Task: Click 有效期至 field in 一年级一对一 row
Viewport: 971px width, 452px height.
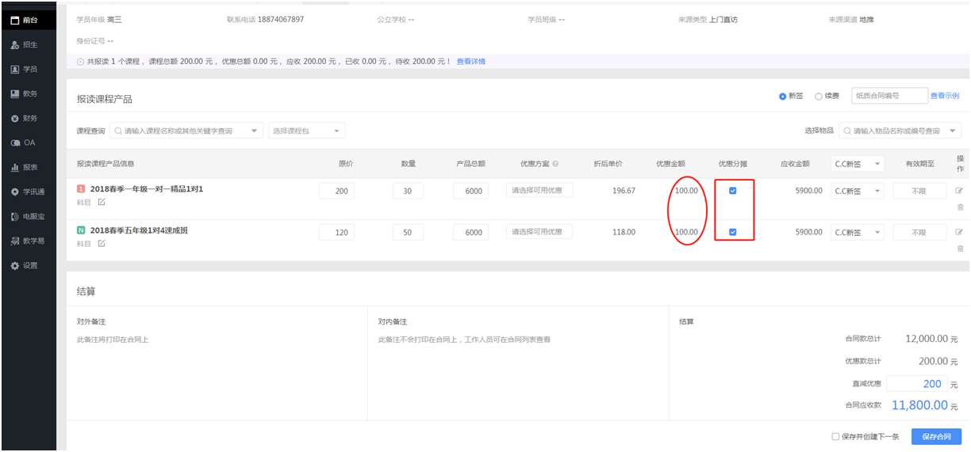Action: coord(919,191)
